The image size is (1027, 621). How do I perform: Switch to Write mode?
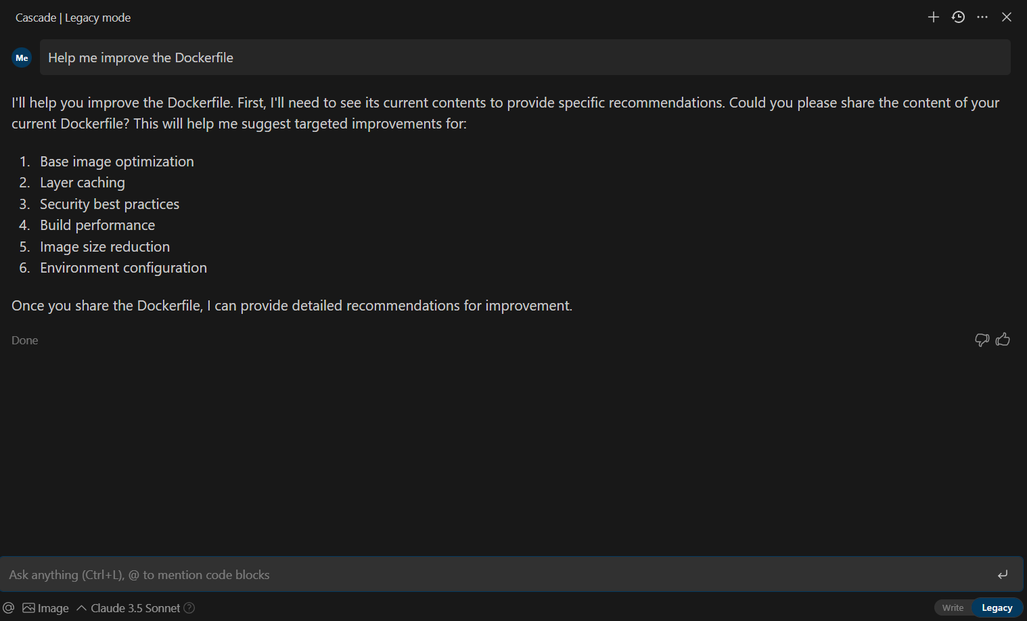click(x=953, y=607)
